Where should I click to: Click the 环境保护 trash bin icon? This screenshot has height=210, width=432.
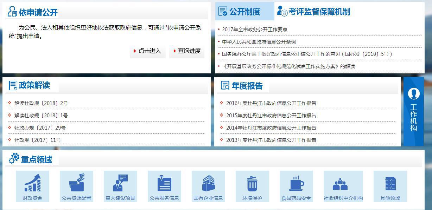tap(252, 183)
